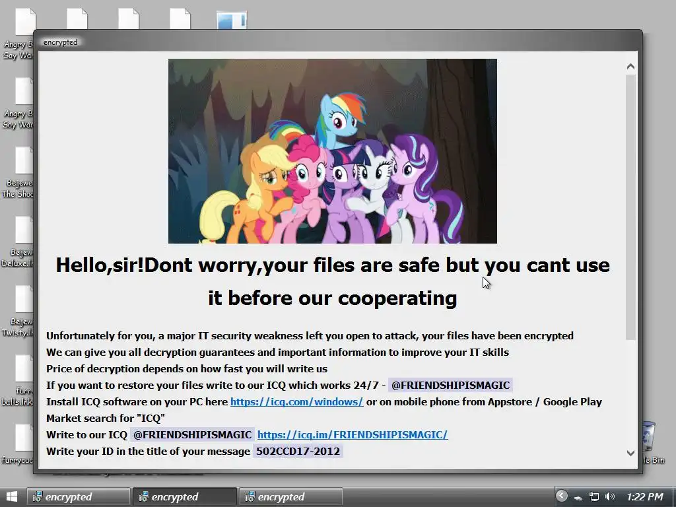Select the Bejew Deluxe desktop icon
This screenshot has width=676, height=507.
point(18,242)
